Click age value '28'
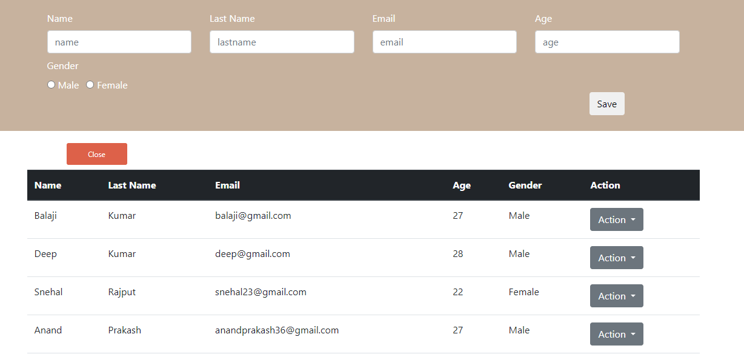The image size is (744, 354). pos(458,254)
